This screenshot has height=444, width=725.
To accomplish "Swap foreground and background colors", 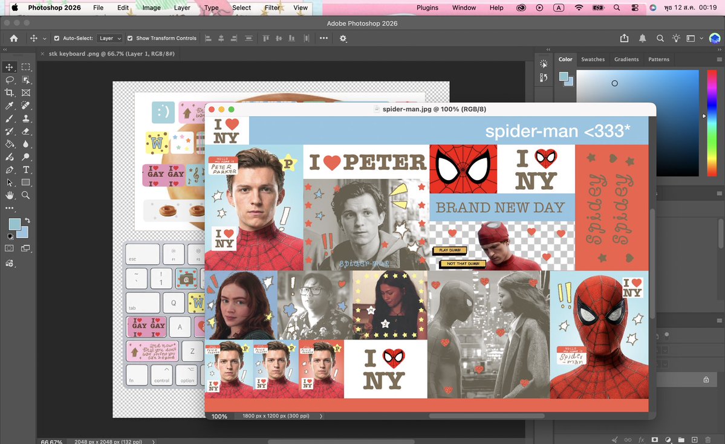I will point(28,220).
